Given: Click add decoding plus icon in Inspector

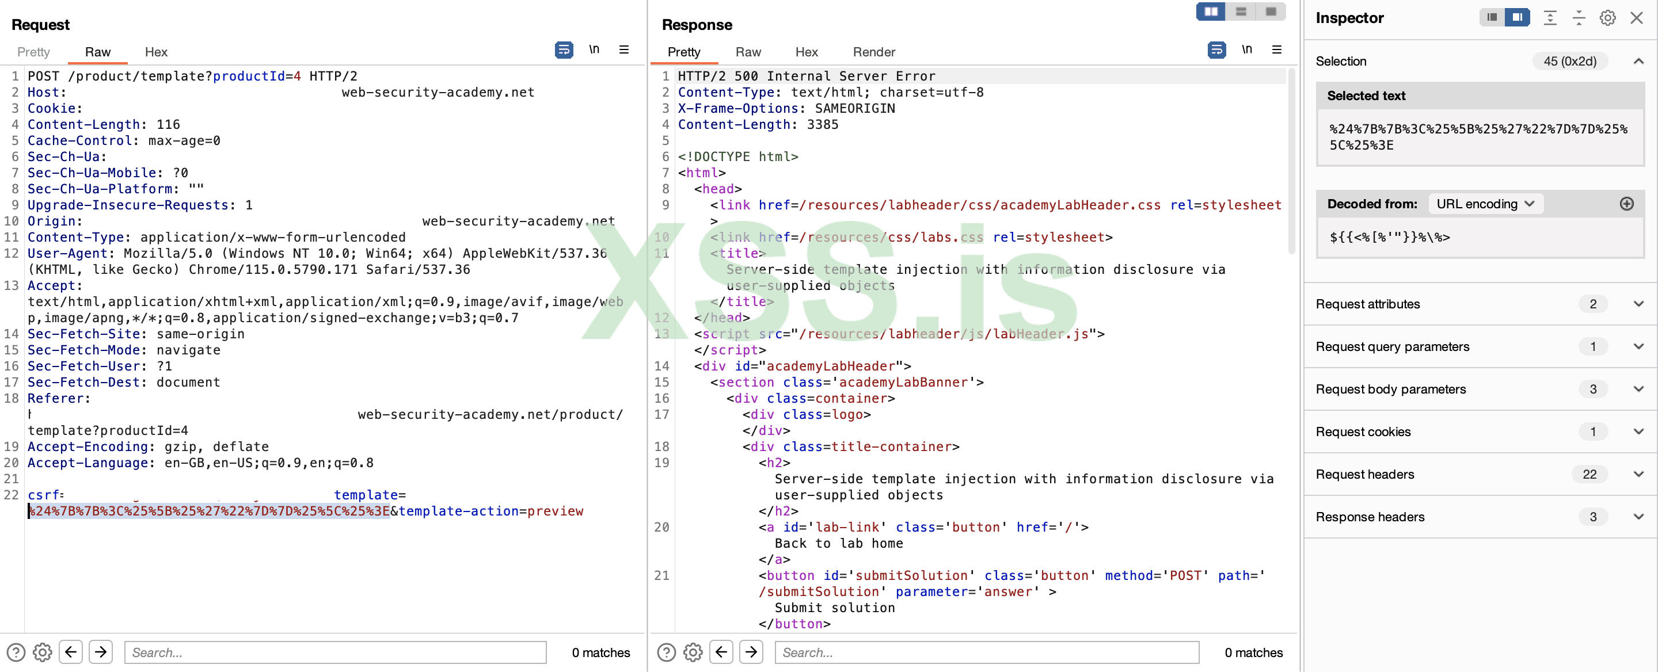Looking at the screenshot, I should coord(1626,204).
